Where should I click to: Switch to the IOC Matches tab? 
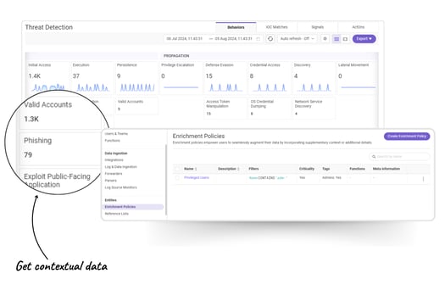(x=276, y=27)
